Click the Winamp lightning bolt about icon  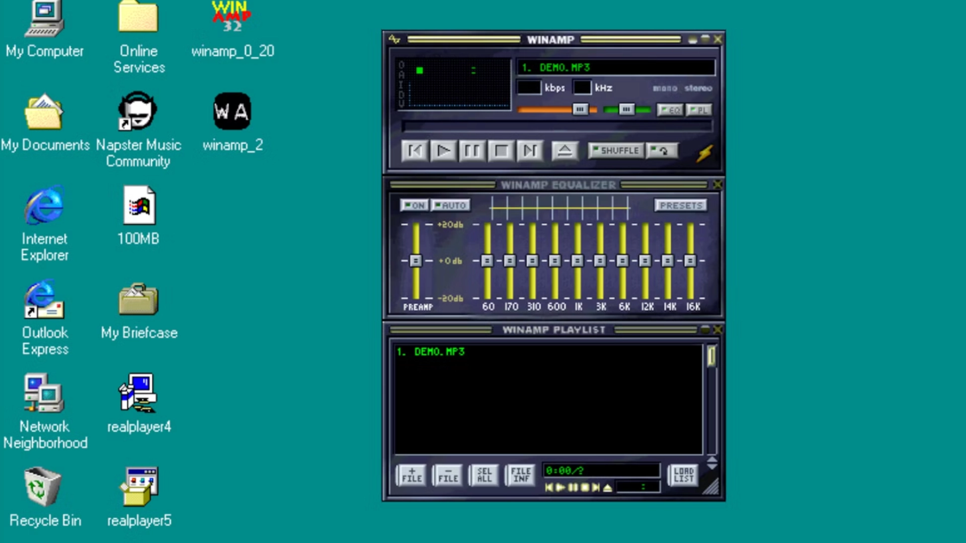point(705,153)
